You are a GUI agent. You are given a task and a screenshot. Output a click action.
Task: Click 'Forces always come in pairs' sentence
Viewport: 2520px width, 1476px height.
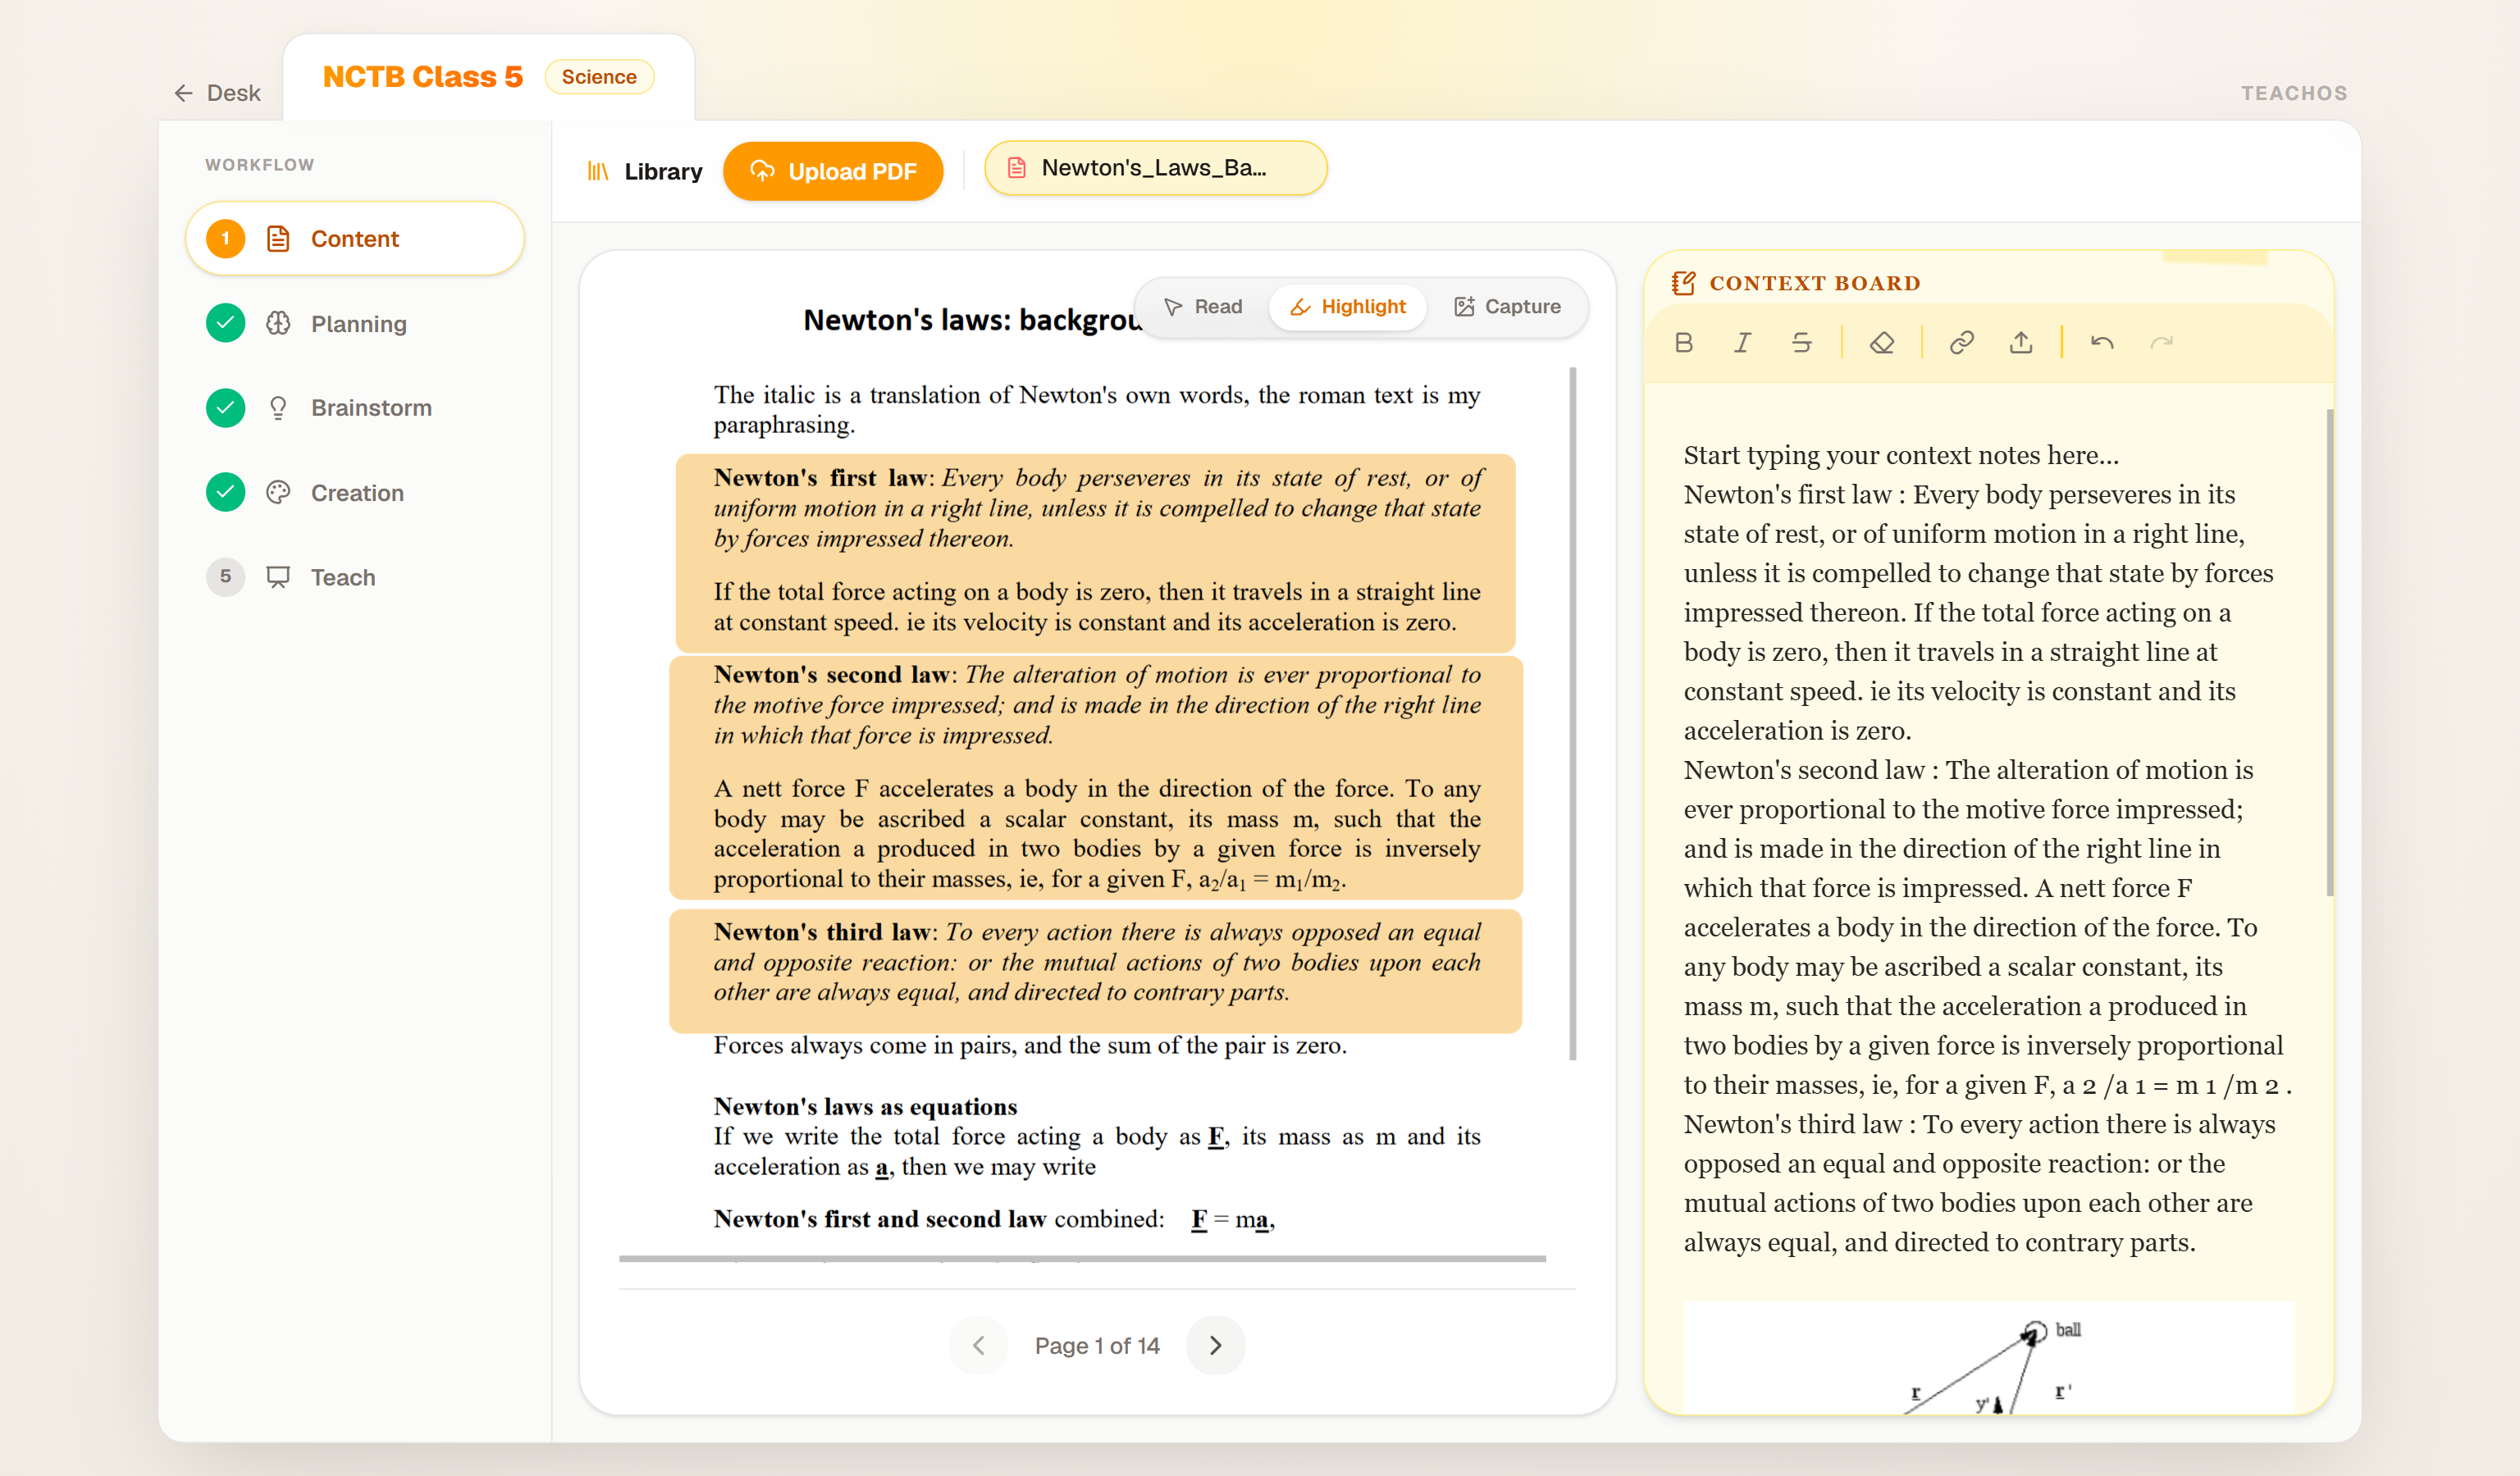click(x=1030, y=1045)
